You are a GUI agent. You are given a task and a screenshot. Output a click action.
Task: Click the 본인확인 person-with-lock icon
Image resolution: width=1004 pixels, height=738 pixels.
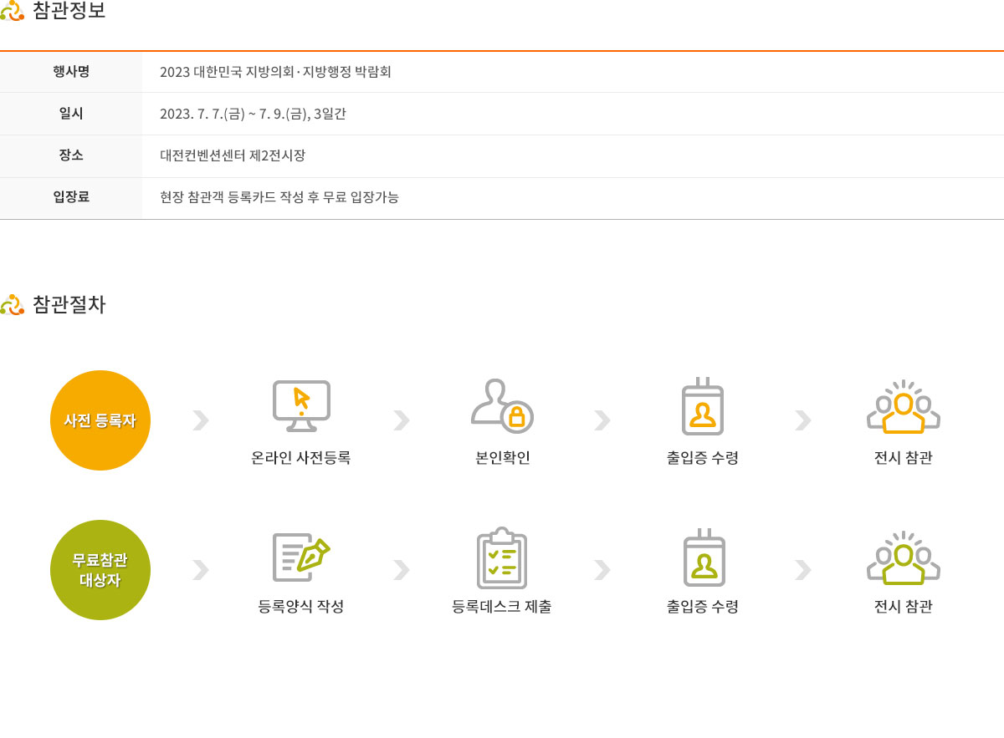tap(502, 405)
